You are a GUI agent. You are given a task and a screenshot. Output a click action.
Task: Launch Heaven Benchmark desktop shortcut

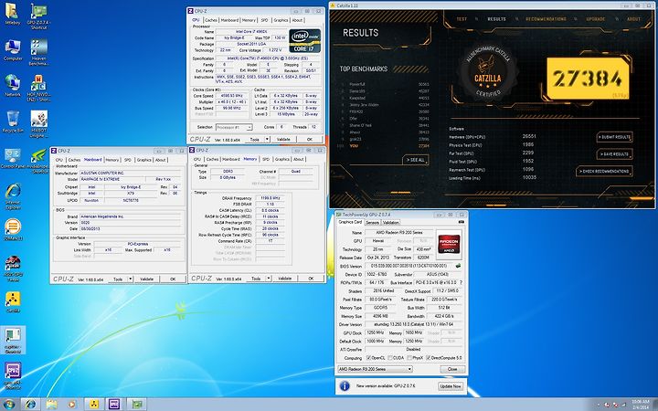(x=38, y=52)
